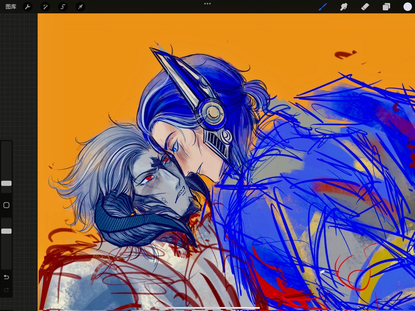The image size is (415, 311).
Task: Select the Transform arrow tool
Action: (80, 7)
